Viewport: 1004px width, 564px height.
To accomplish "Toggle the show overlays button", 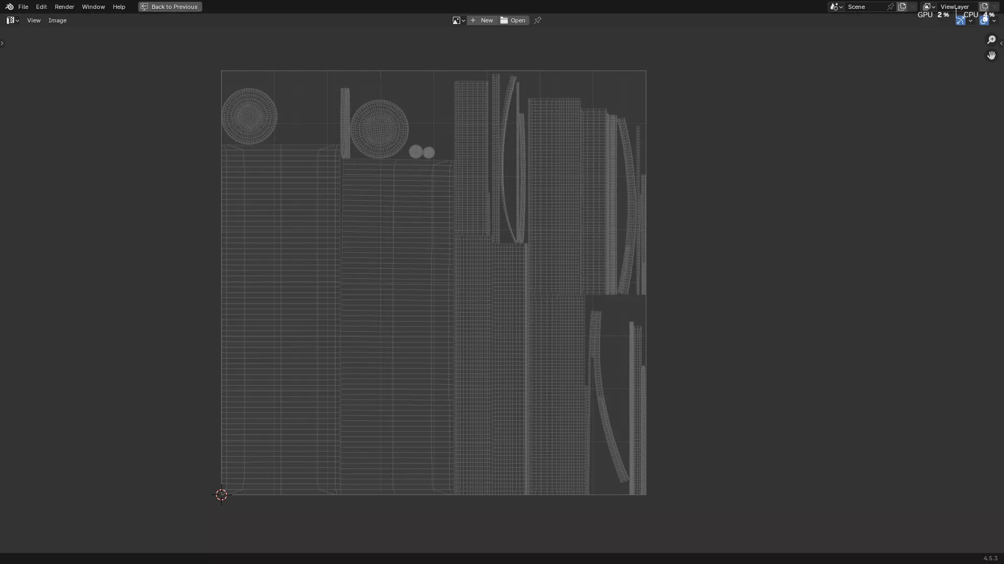I will 984,21.
